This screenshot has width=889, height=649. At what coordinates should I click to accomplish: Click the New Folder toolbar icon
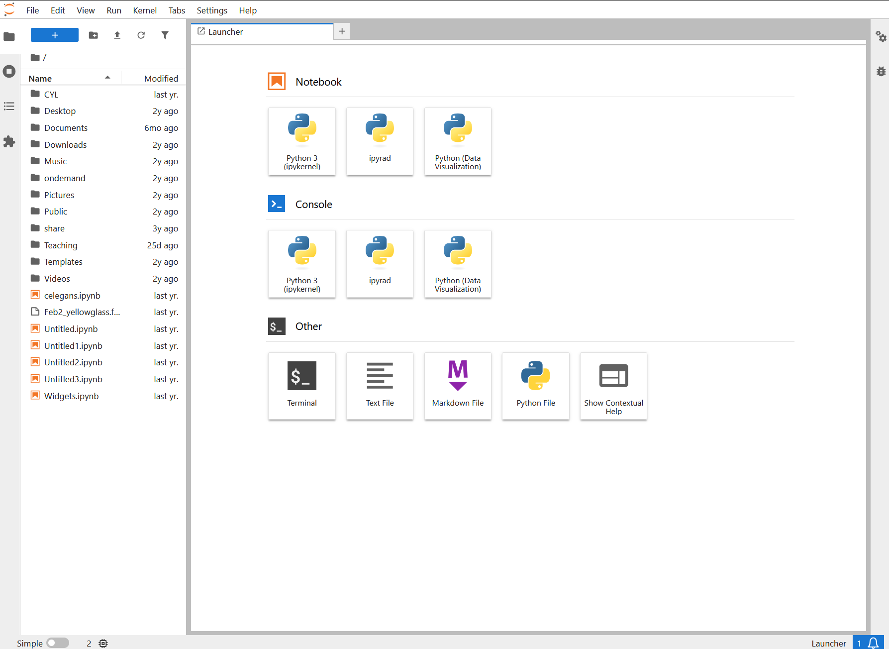[x=93, y=35]
